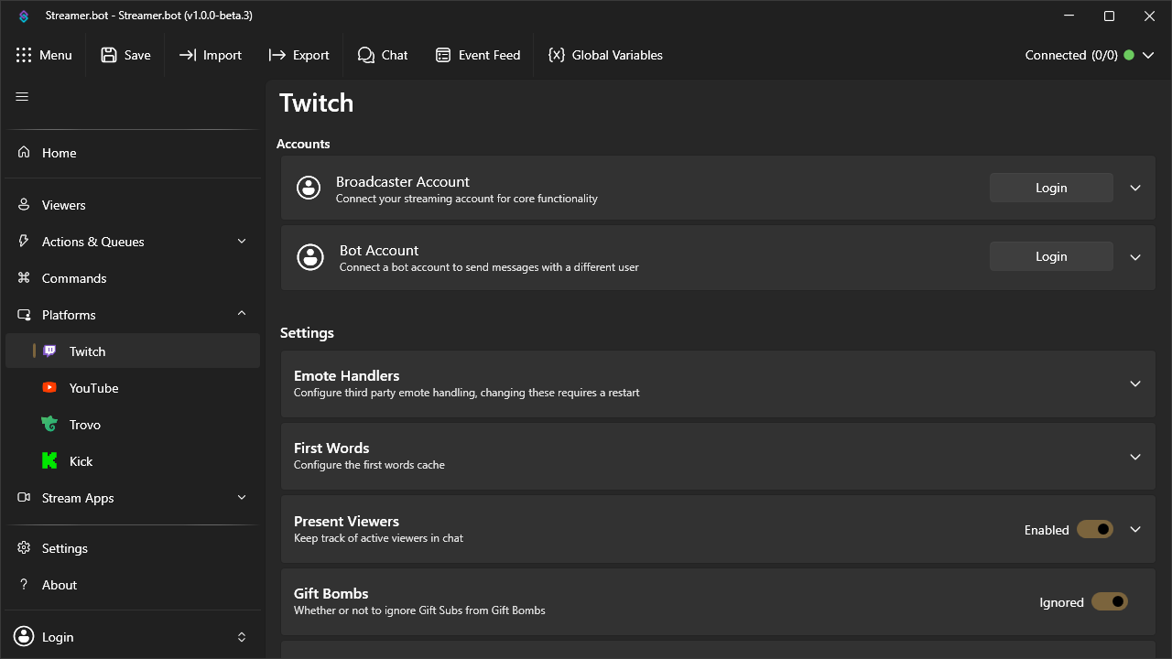Open Global Variables
Viewport: 1172px width, 659px height.
[605, 55]
